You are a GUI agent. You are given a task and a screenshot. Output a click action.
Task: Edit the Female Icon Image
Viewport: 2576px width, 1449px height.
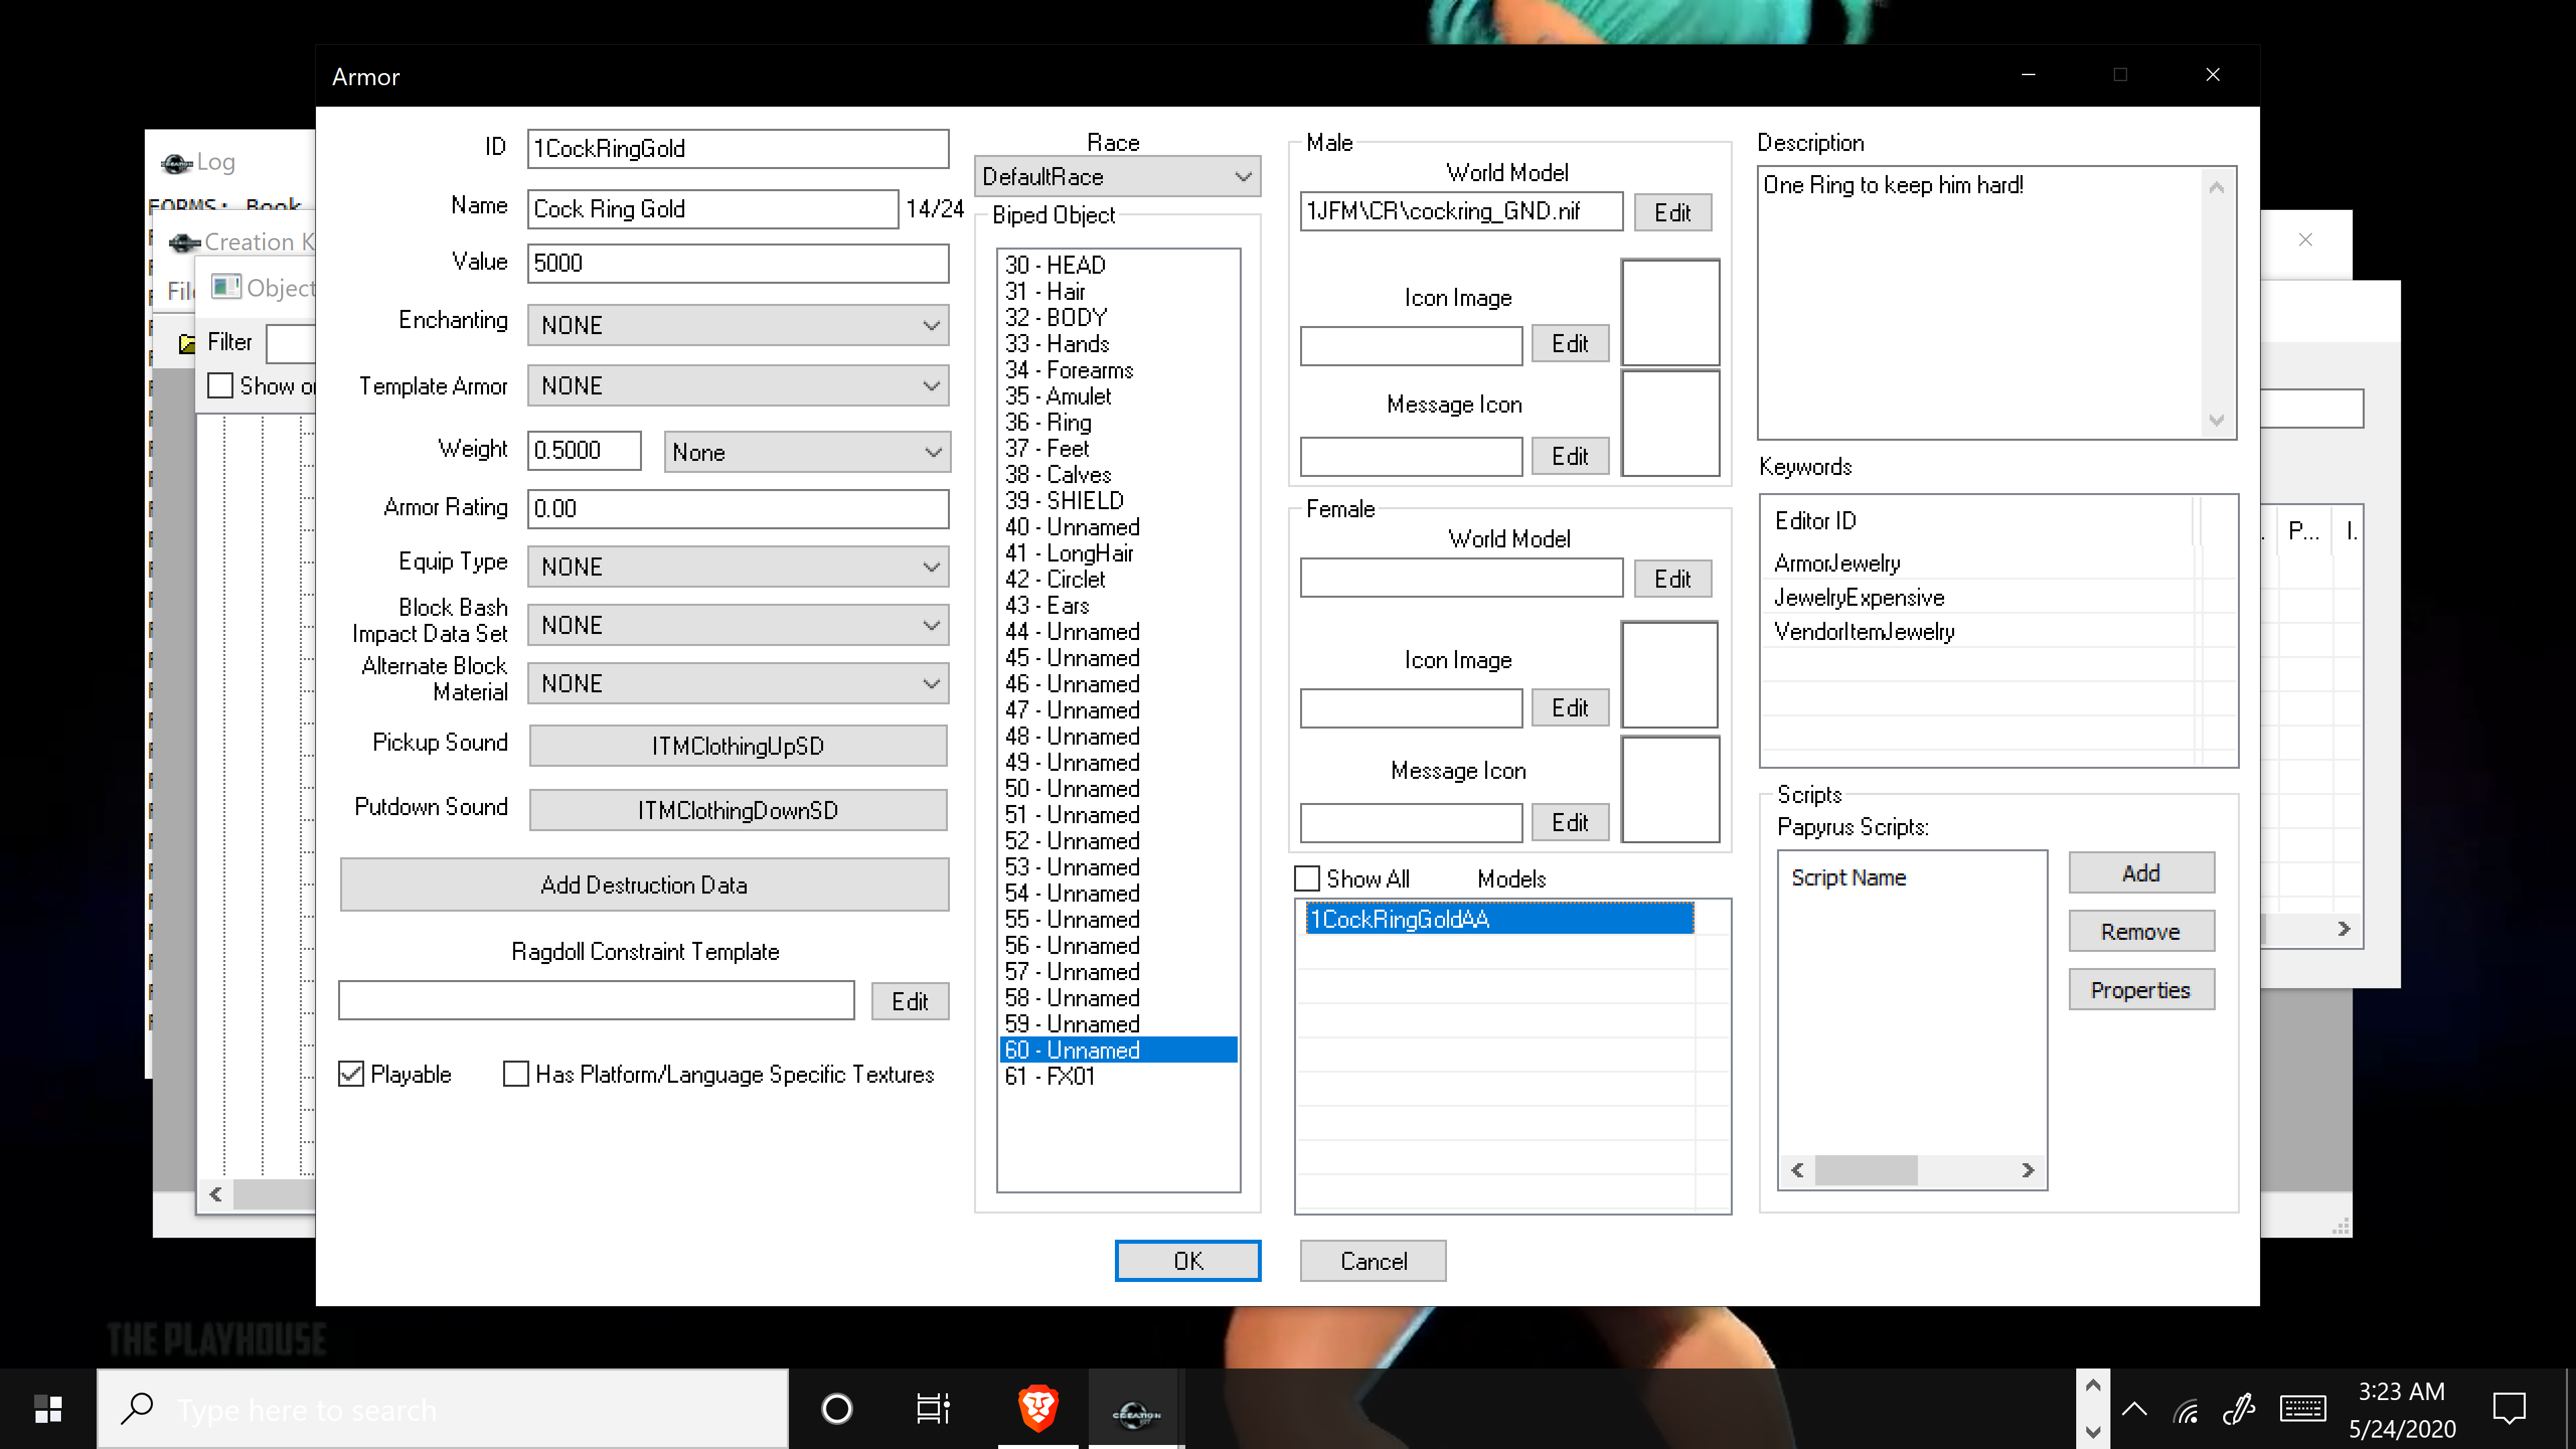click(x=1570, y=707)
